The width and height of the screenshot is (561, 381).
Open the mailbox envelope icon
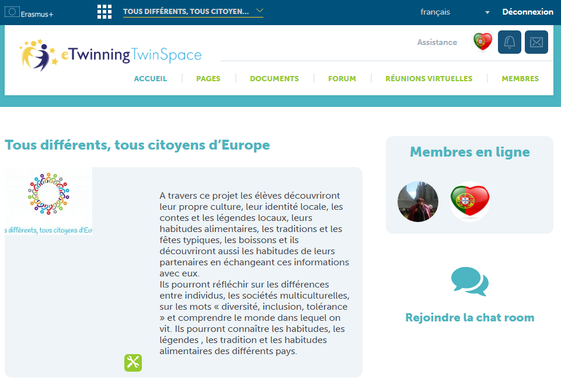[x=536, y=42]
